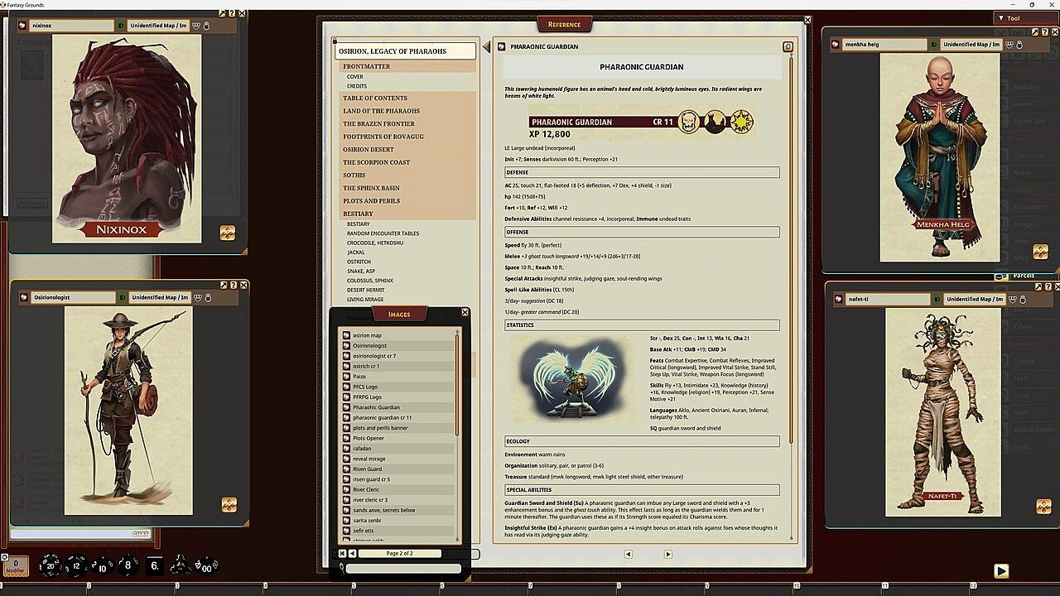Open the toolbar button in nixinox image window
The width and height of the screenshot is (1060, 596).
pos(228,233)
